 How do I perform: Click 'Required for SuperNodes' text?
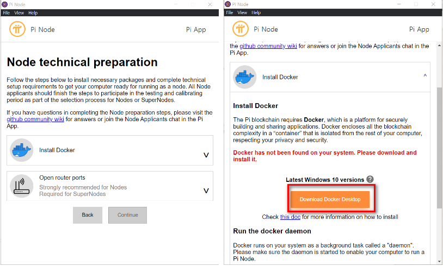coord(72,194)
